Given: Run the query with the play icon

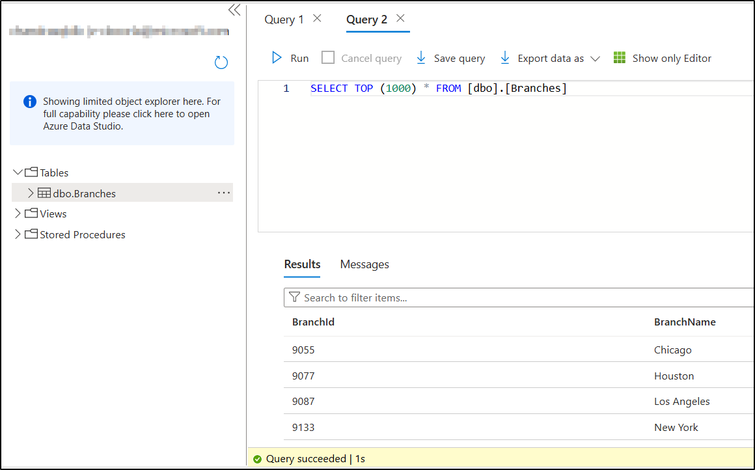Looking at the screenshot, I should [x=277, y=58].
